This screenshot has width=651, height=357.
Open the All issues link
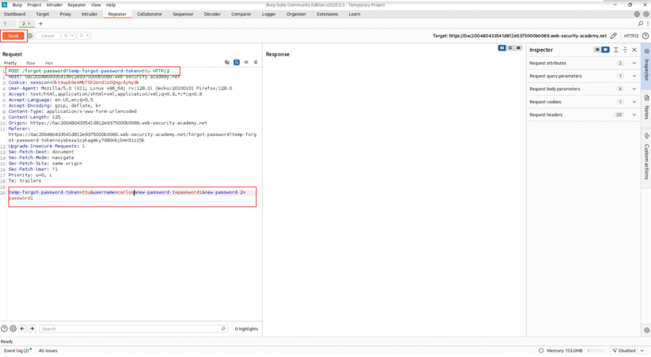(x=48, y=351)
